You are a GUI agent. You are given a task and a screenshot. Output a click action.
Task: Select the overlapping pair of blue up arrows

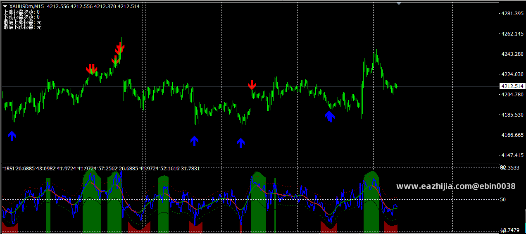click(x=329, y=116)
